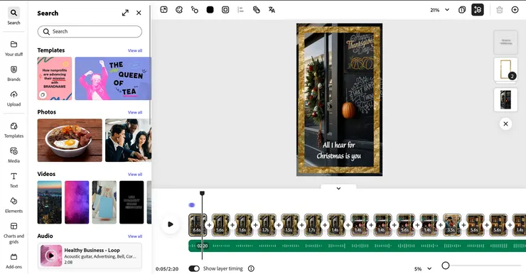Viewport: 526px width, 274px height.
Task: Open the Elements section
Action: point(14,205)
